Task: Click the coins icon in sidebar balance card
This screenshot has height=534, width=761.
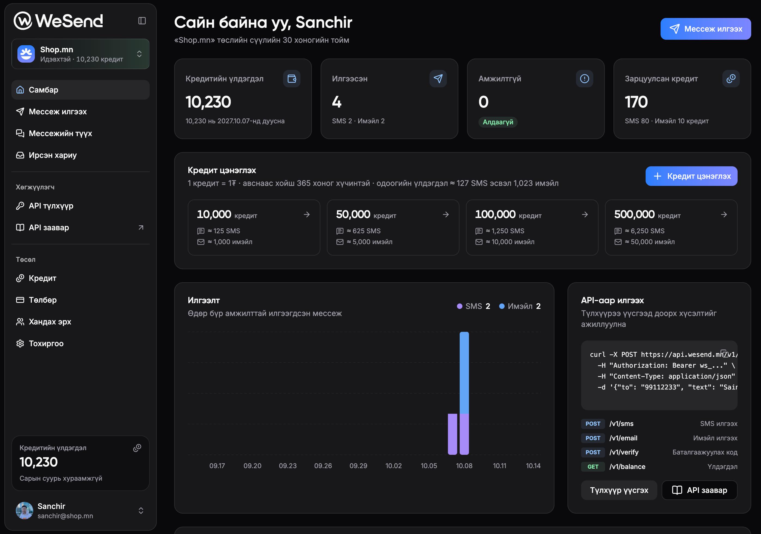Action: point(137,448)
